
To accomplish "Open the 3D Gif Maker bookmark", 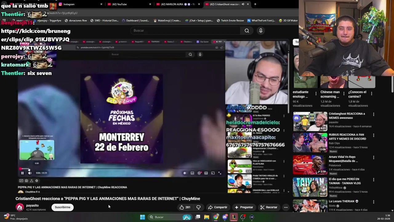I will point(288,21).
